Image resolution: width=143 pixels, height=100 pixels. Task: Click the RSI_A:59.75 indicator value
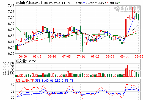pyautogui.click(x=25, y=81)
